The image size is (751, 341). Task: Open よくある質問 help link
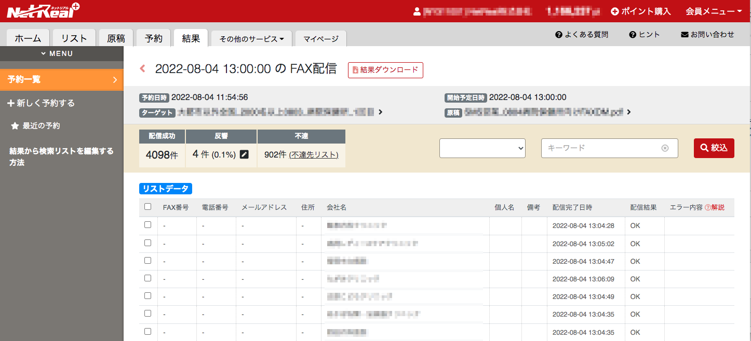(582, 35)
